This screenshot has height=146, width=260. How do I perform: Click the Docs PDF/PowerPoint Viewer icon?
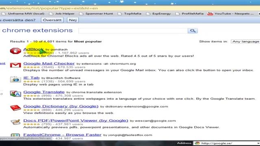click(15, 122)
